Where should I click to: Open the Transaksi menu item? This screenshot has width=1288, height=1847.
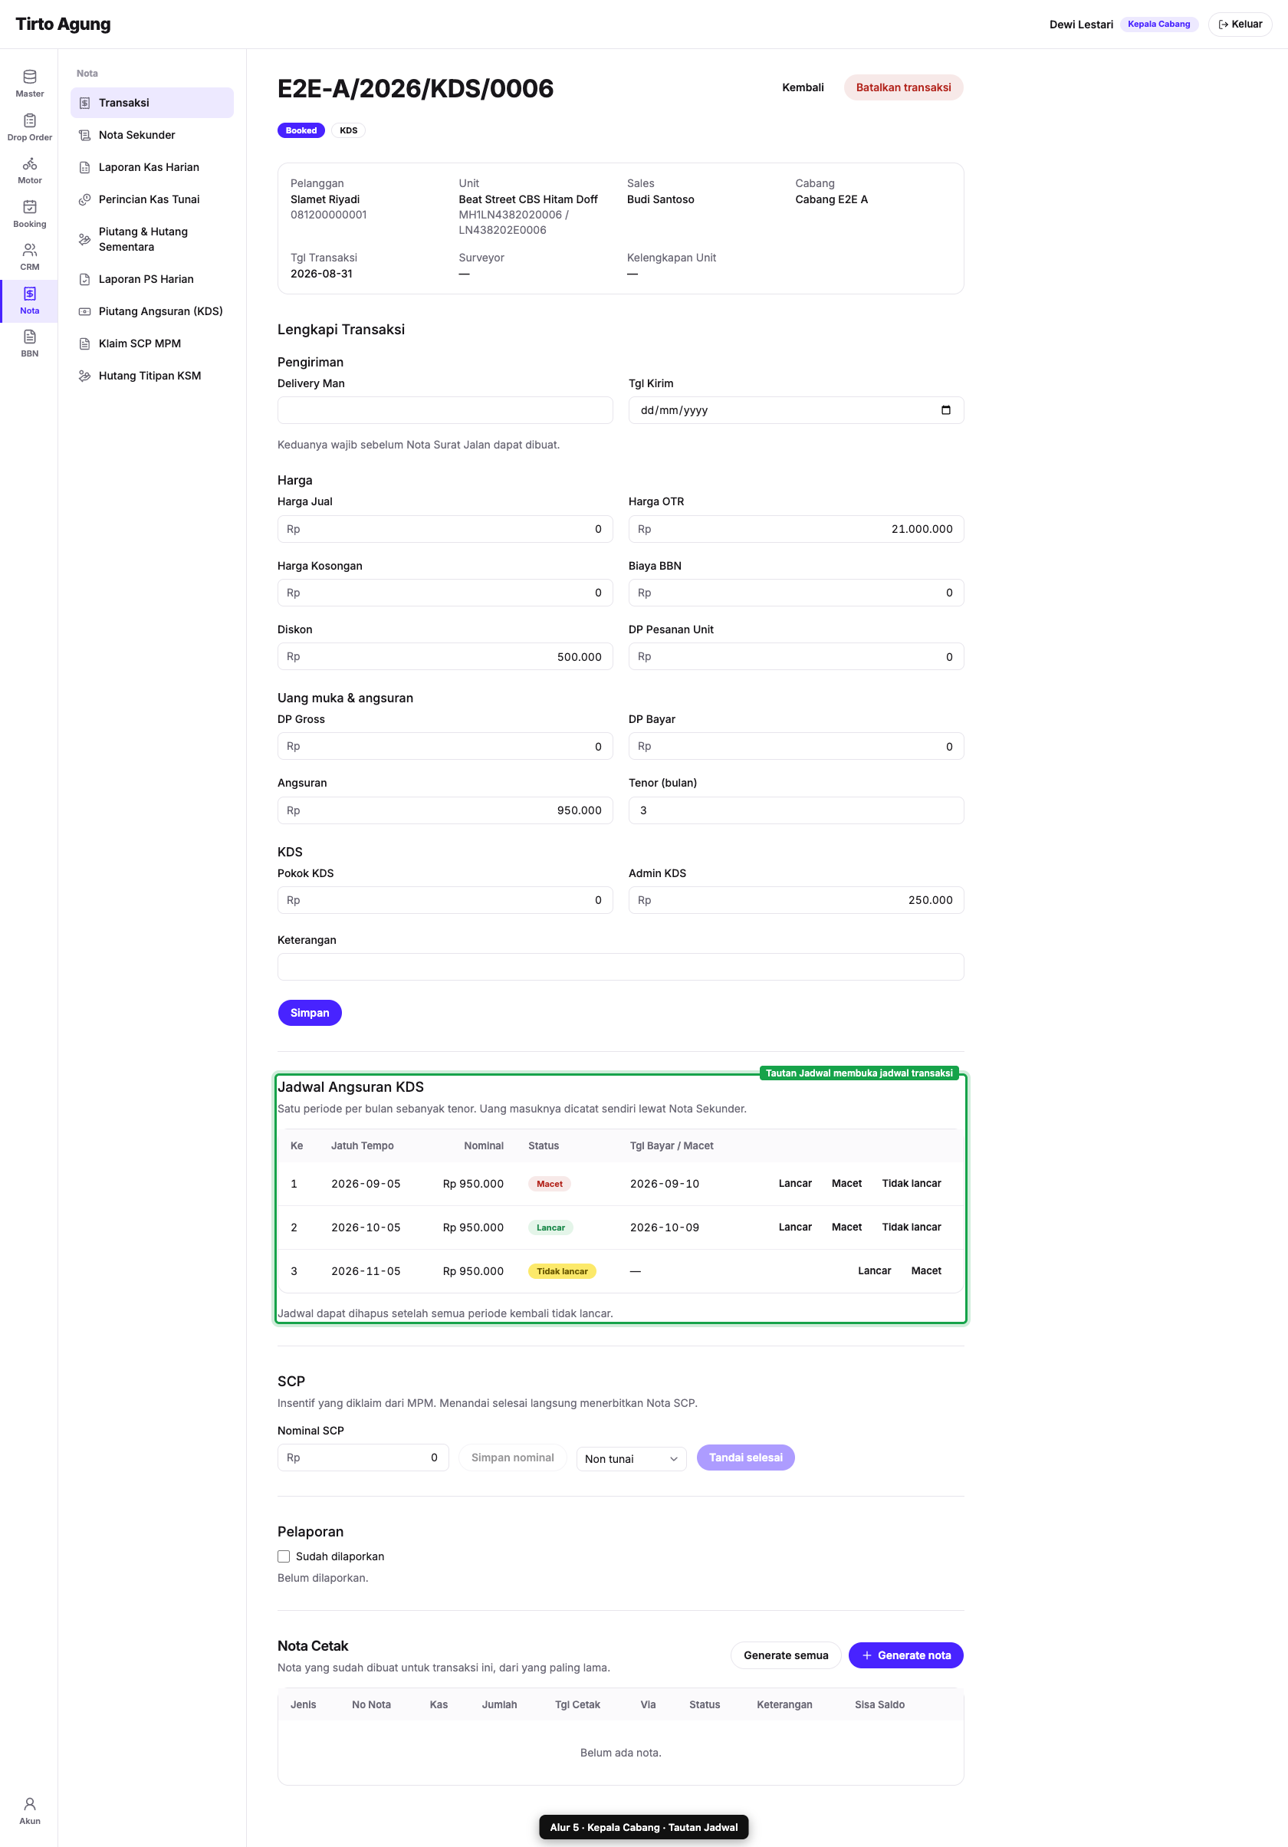[152, 103]
